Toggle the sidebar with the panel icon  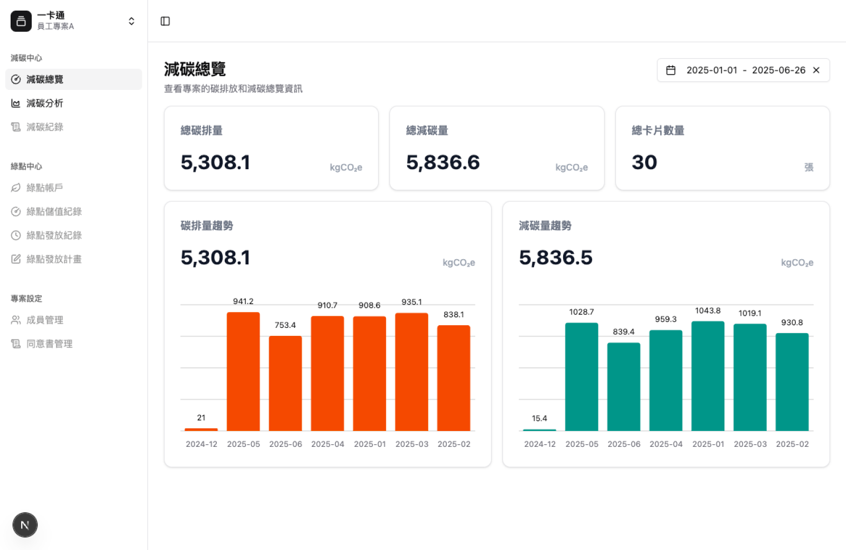(x=165, y=21)
